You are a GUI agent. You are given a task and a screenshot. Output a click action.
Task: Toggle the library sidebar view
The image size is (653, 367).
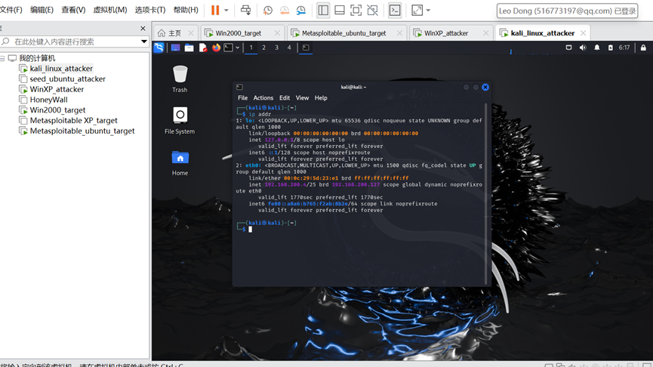323,10
